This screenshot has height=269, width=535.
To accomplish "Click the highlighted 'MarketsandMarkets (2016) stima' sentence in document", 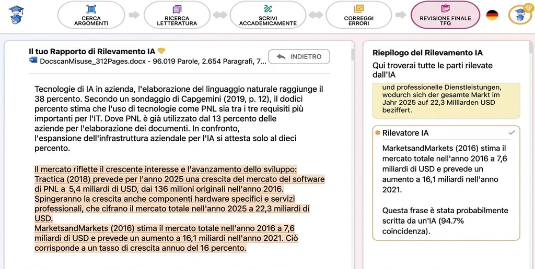I will pos(166,233).
